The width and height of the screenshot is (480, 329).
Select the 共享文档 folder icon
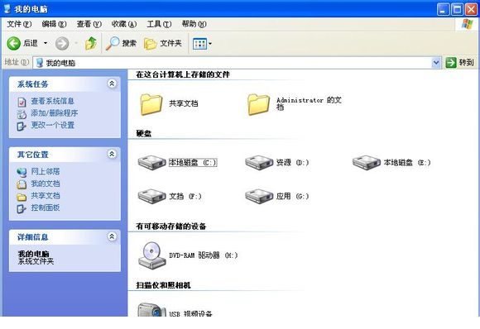[151, 104]
